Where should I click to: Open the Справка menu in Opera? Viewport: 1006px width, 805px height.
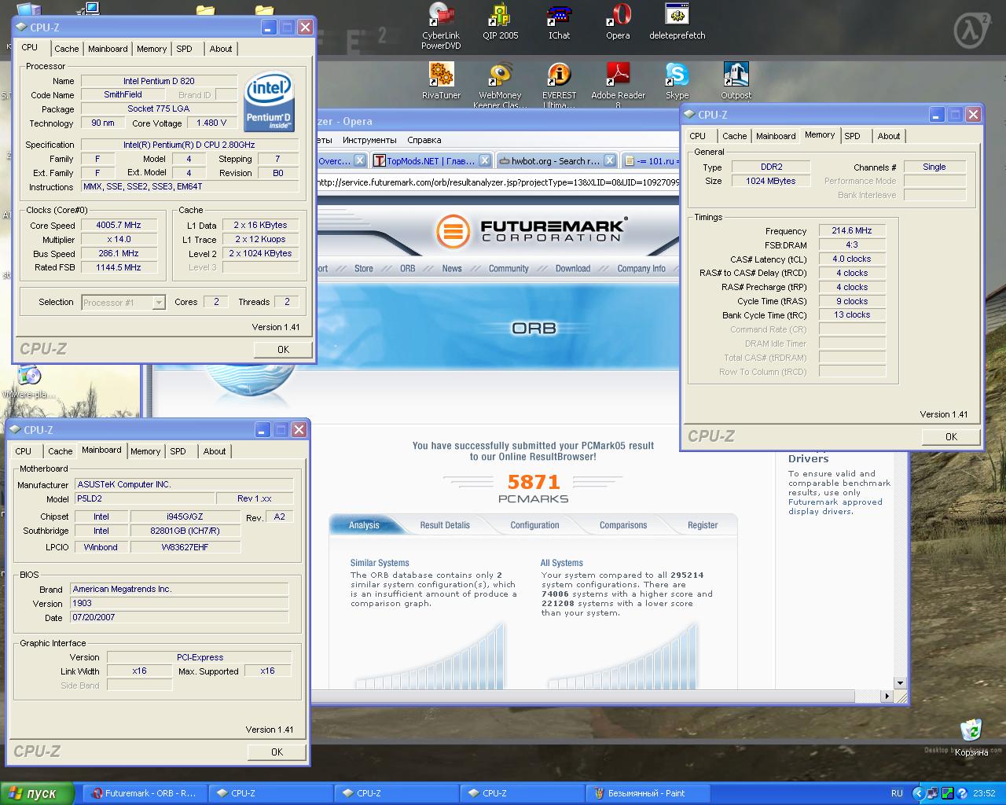click(x=424, y=140)
